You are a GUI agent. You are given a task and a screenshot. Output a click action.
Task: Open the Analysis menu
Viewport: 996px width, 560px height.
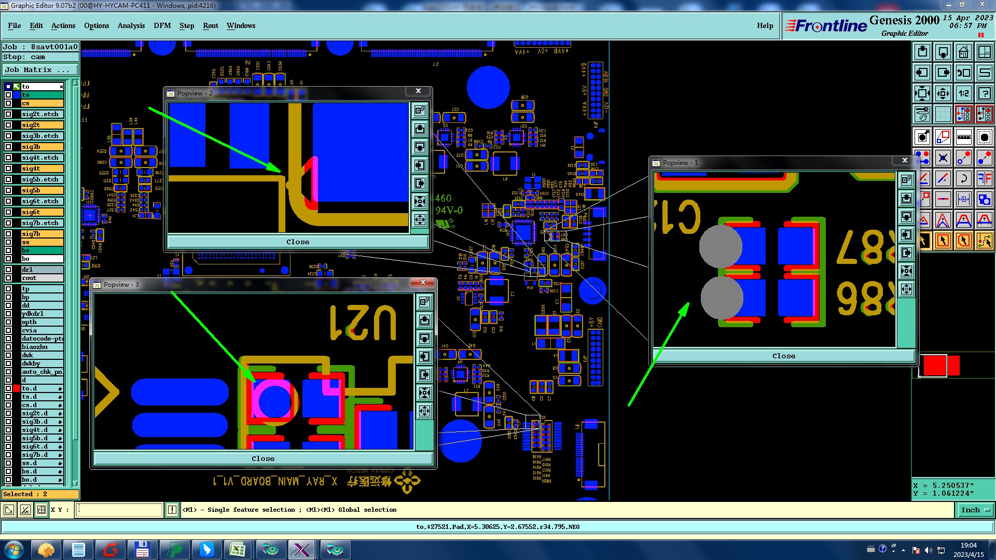(131, 25)
